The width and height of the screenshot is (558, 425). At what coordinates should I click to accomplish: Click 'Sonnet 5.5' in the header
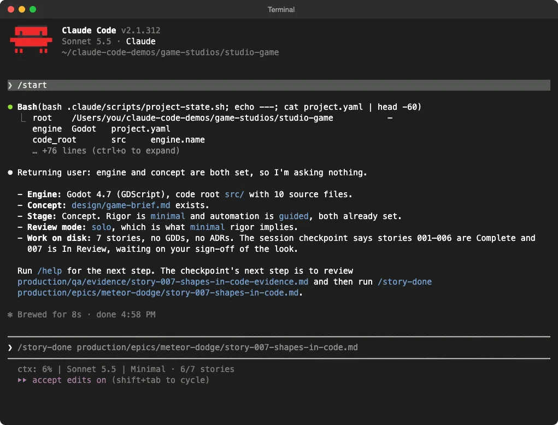tap(86, 42)
